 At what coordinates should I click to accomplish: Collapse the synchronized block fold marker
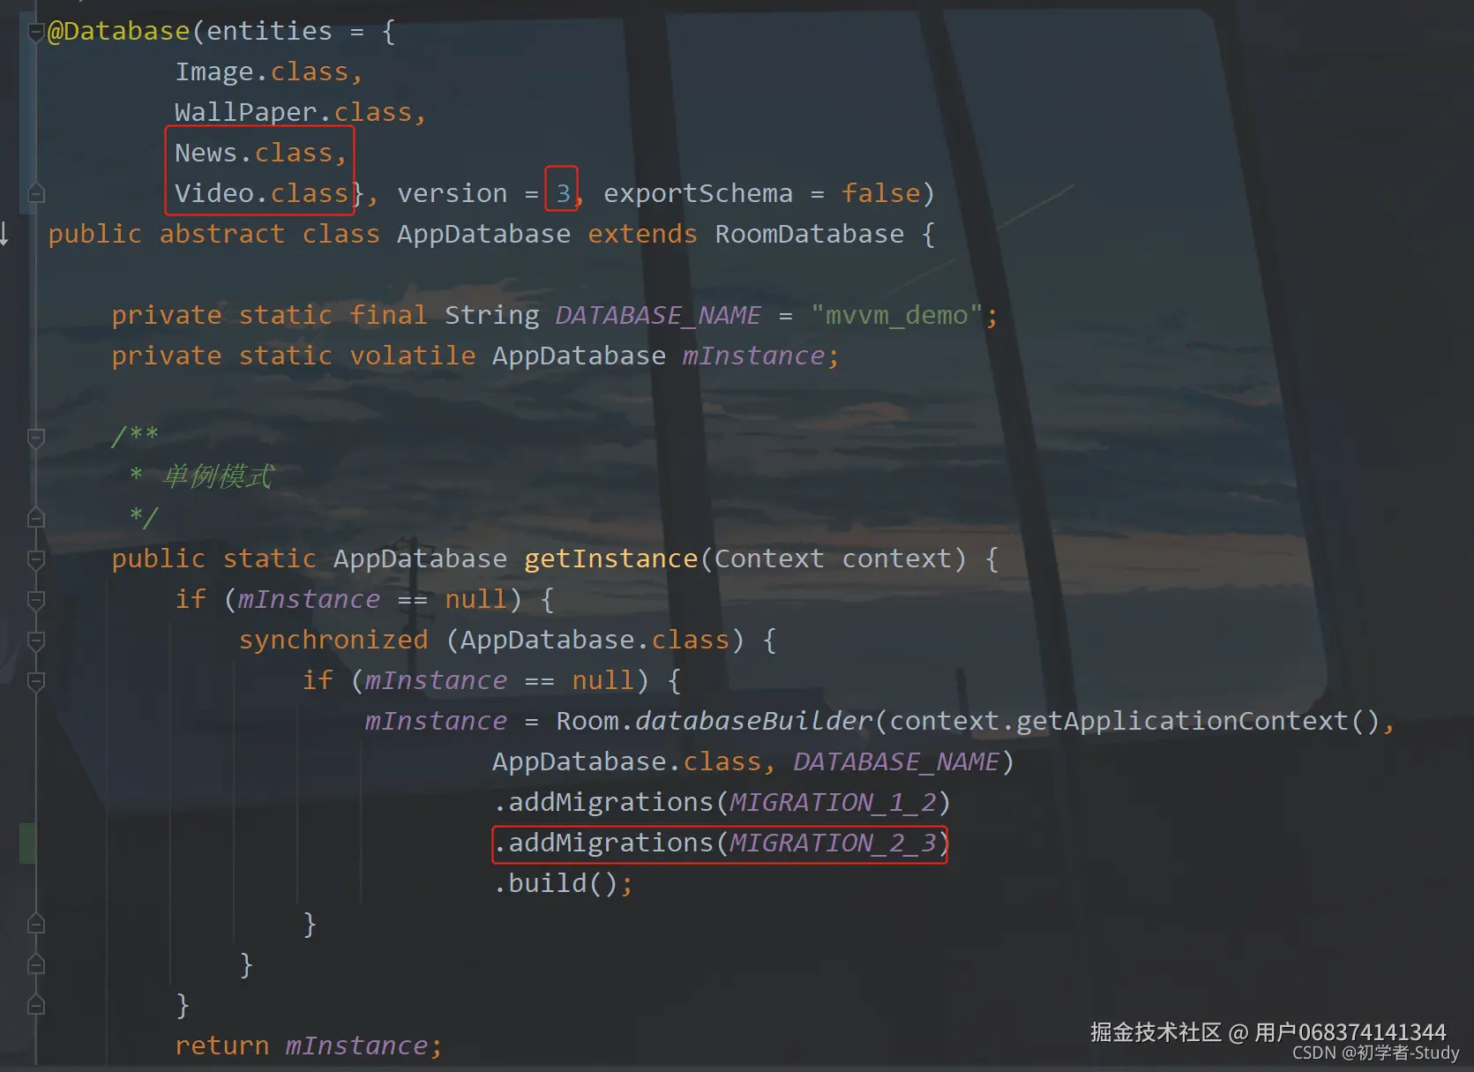(36, 640)
